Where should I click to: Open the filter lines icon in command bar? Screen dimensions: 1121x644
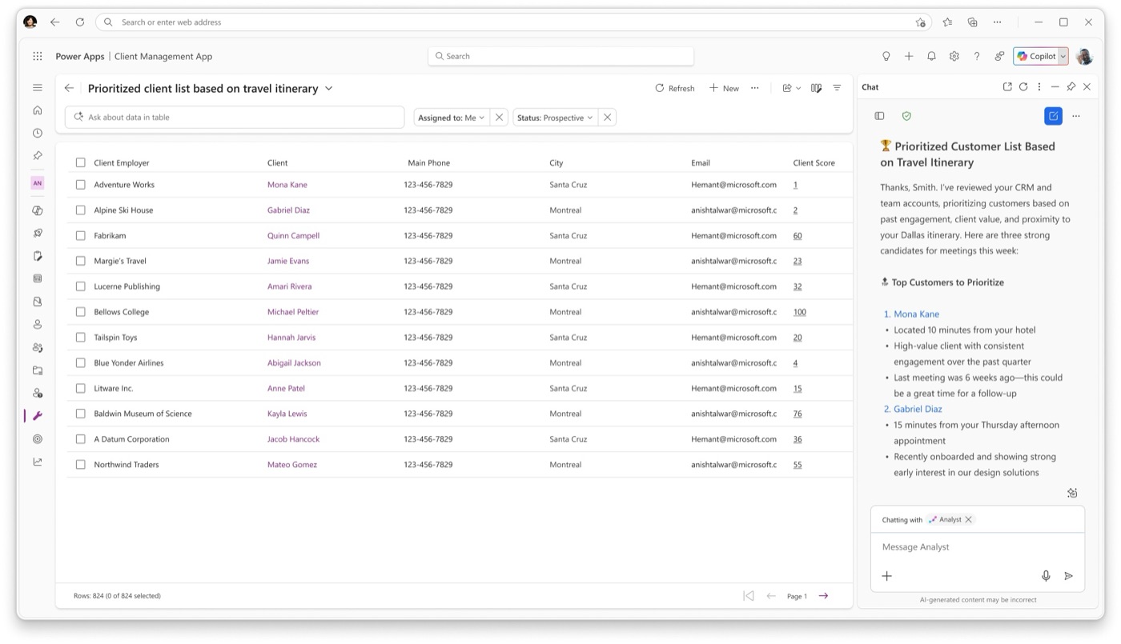[837, 88]
